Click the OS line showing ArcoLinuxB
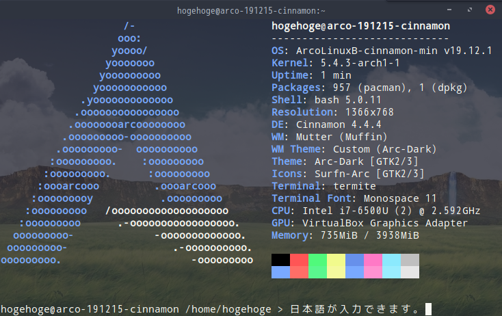The image size is (502, 316). coord(382,51)
